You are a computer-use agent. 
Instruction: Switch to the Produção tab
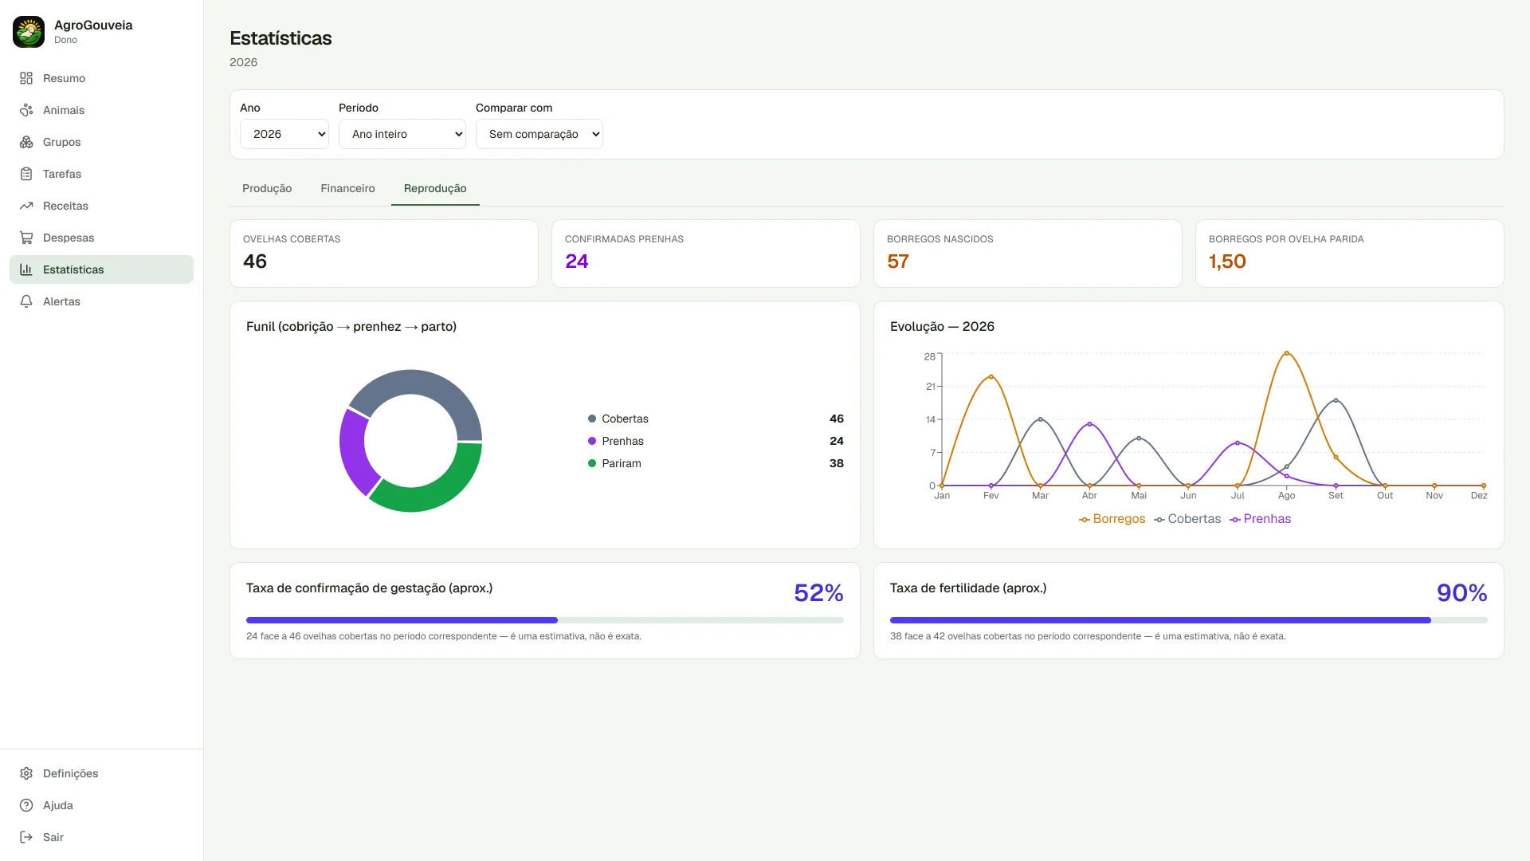(x=267, y=188)
